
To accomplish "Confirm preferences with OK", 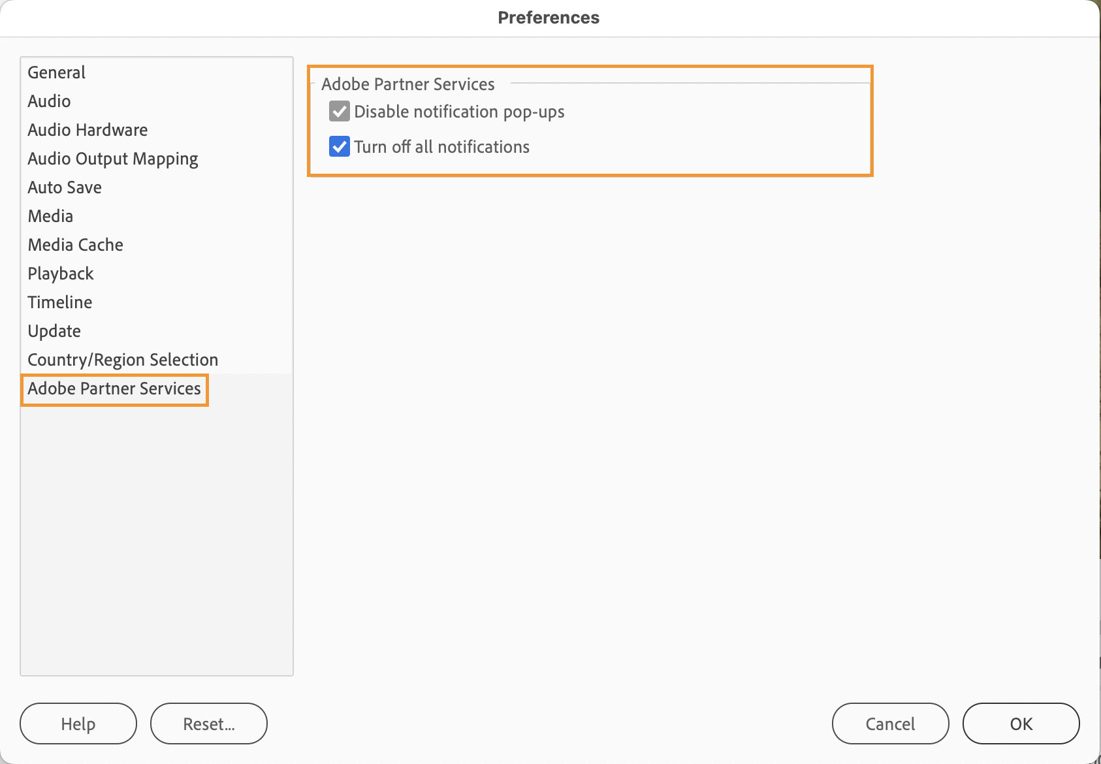I will (1021, 724).
